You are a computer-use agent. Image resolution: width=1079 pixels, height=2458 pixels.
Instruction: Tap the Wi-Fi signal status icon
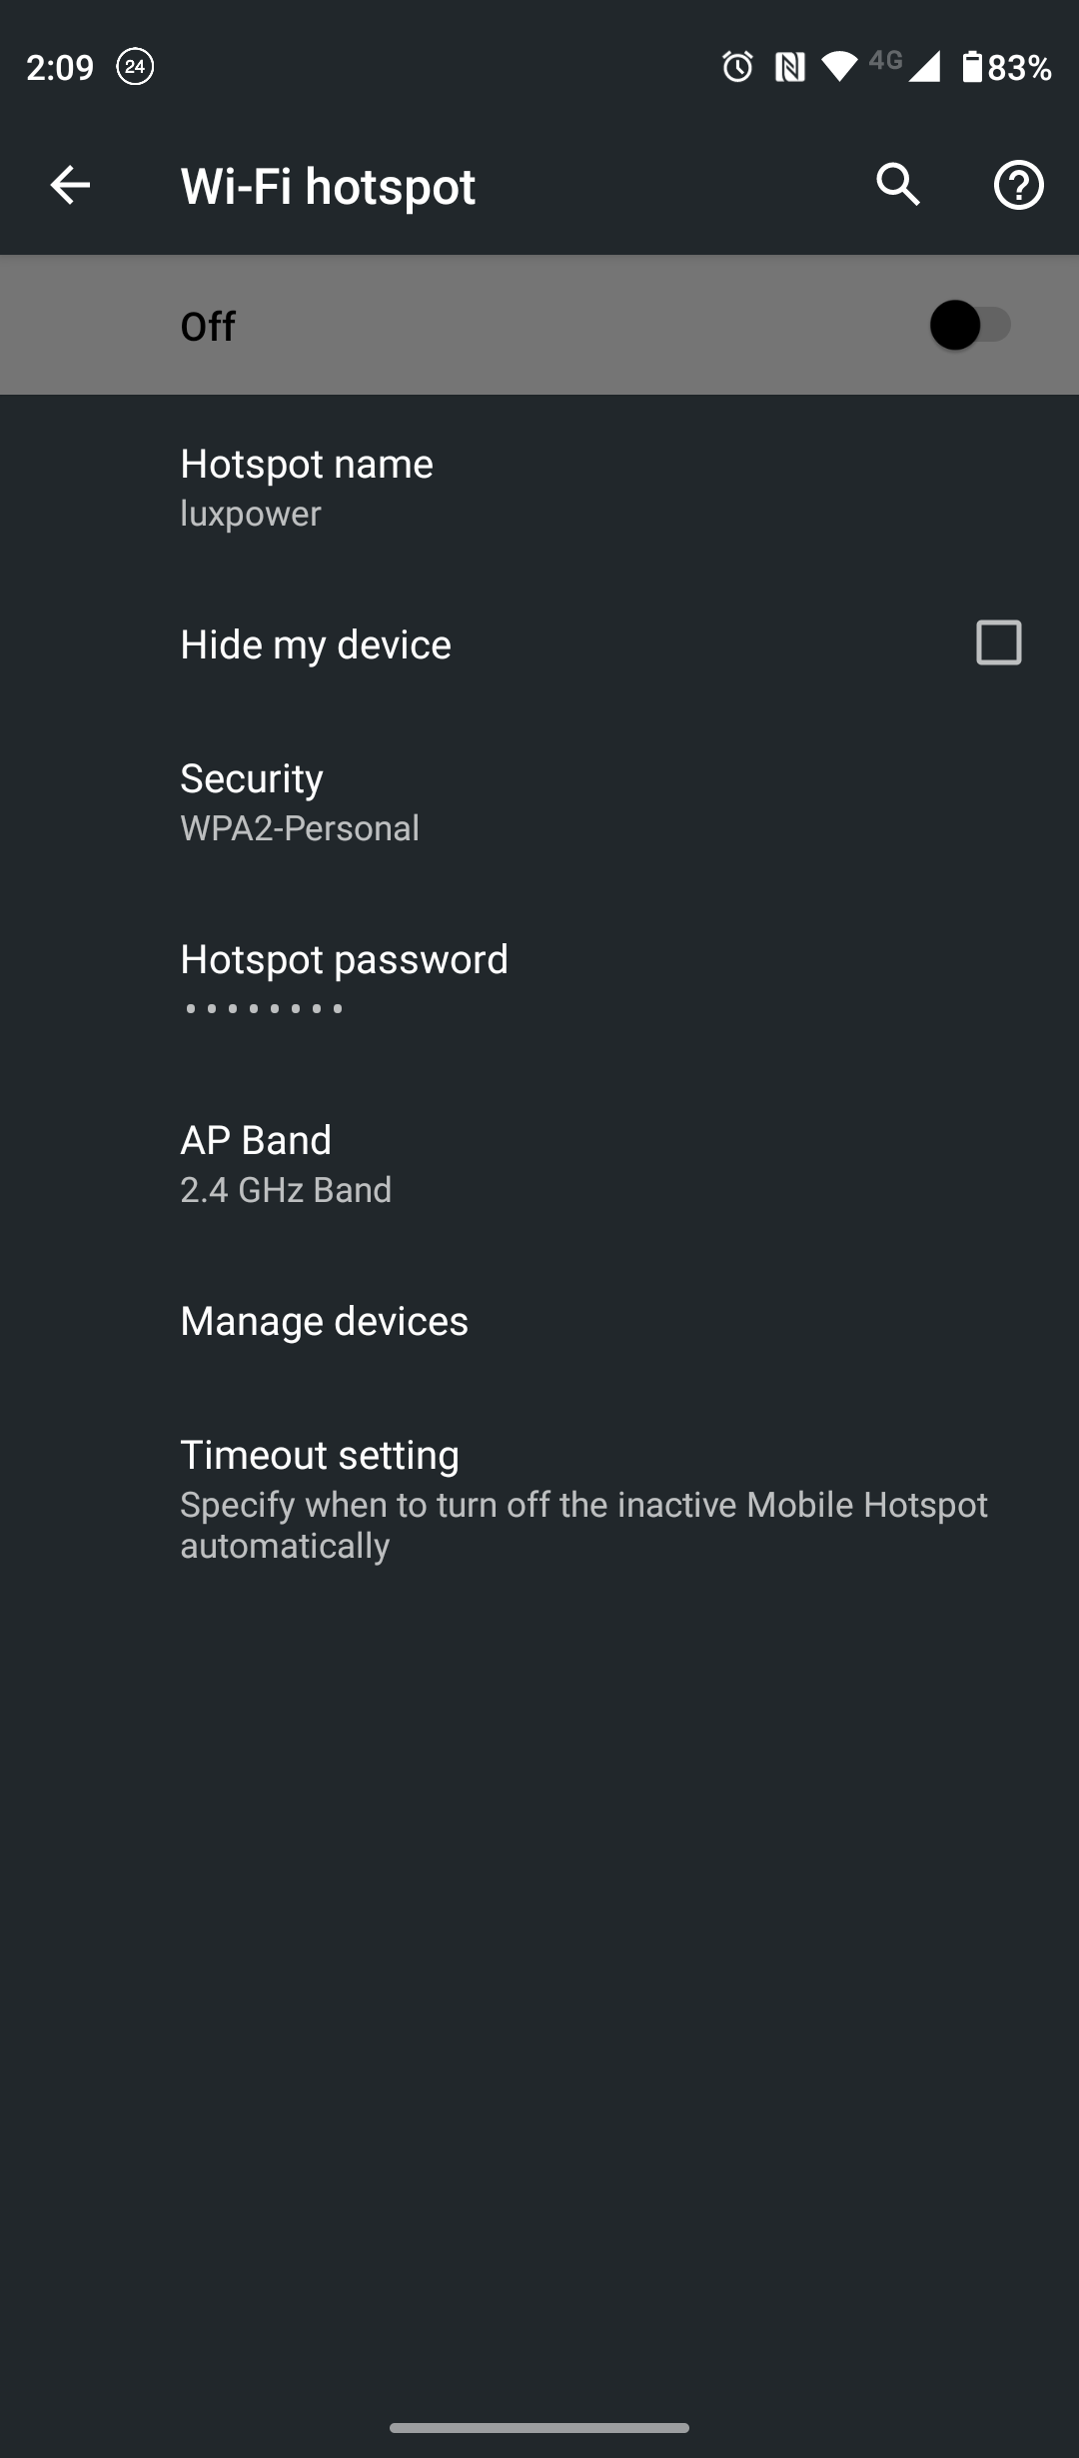pyautogui.click(x=839, y=66)
